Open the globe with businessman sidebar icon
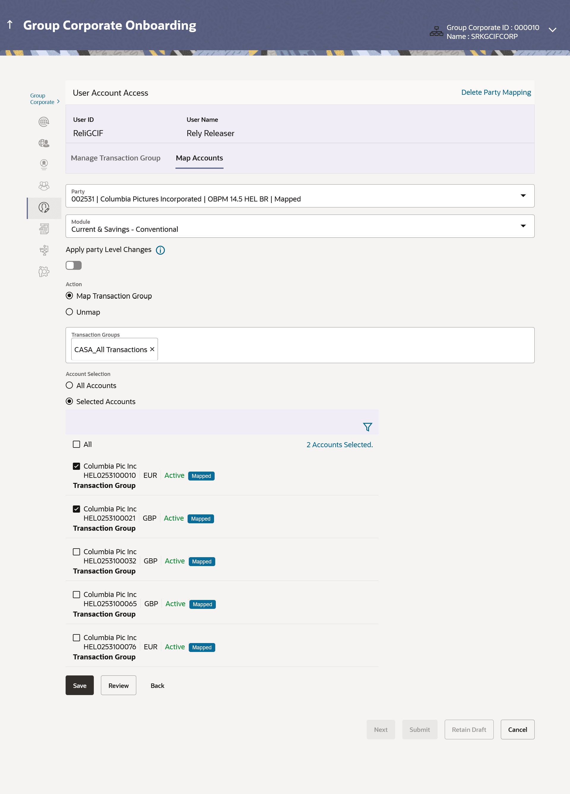 44,143
